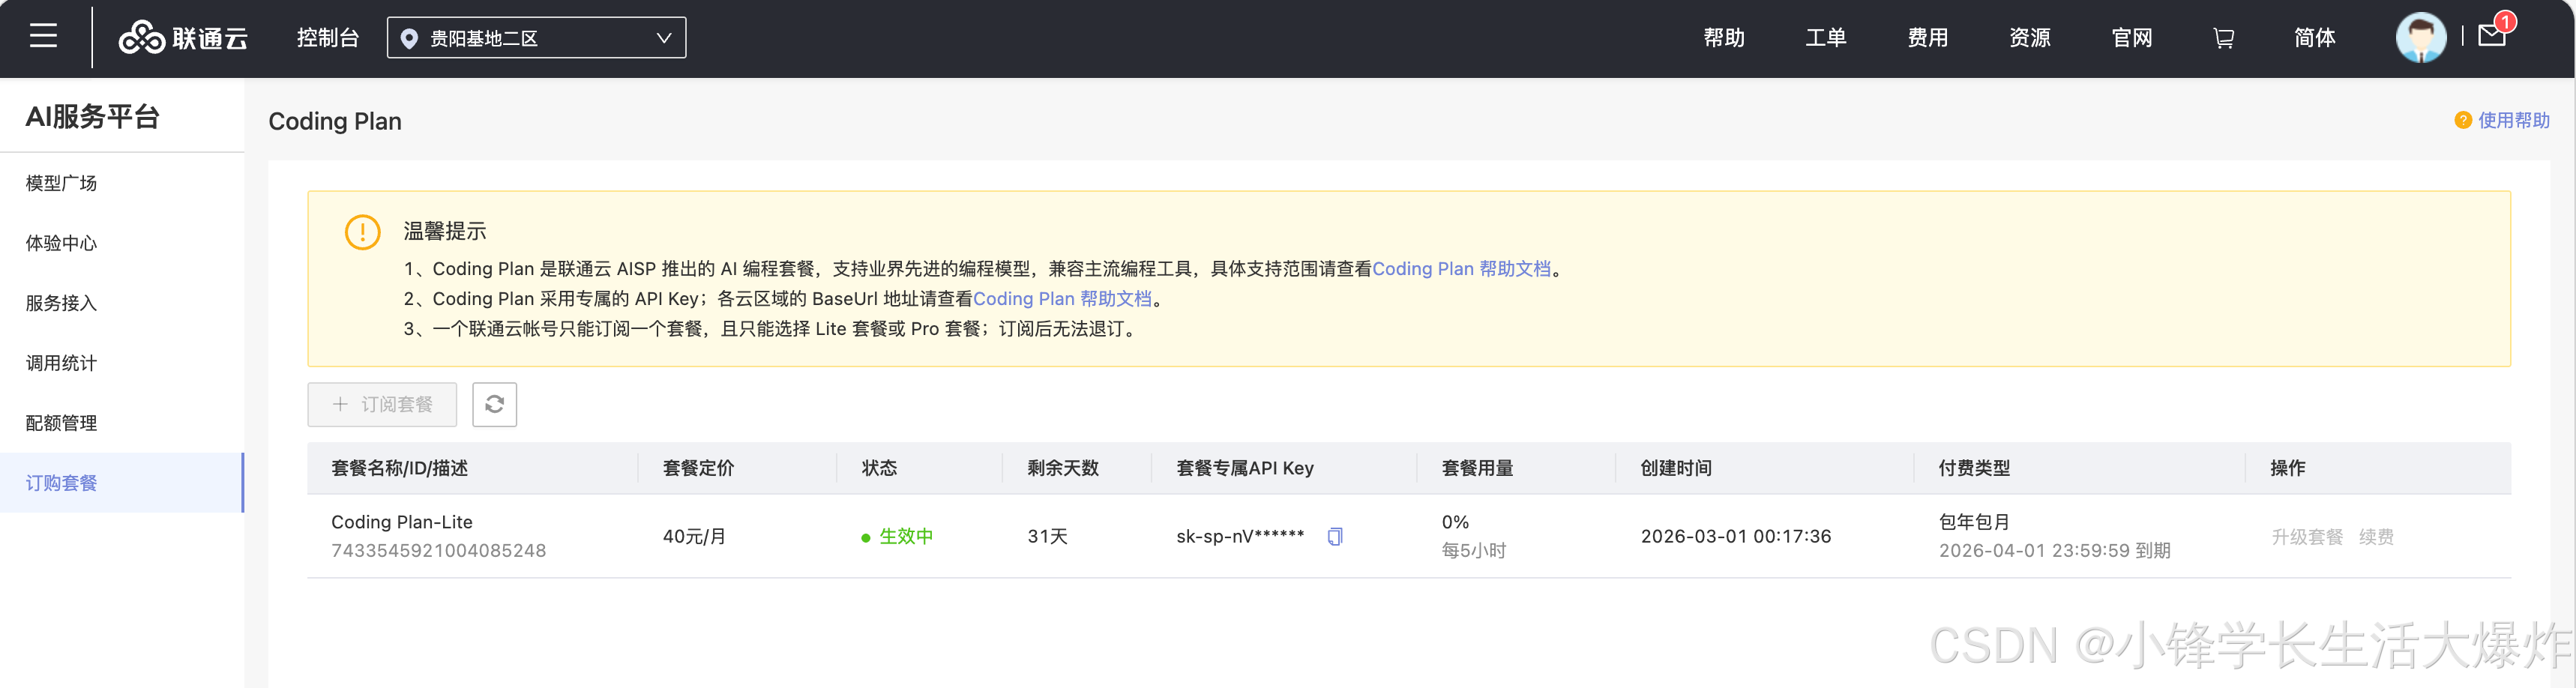Viewport: 2576px width, 688px height.
Task: Click the 创建时间 column header
Action: click(x=1676, y=468)
